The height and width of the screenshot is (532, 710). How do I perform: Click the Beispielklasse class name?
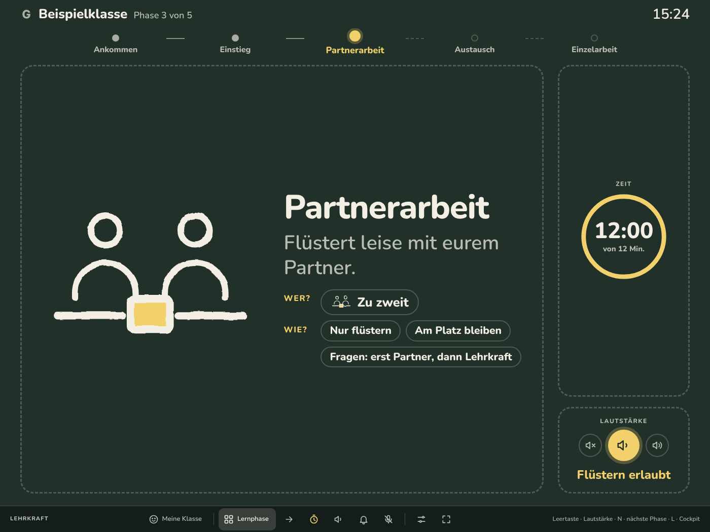pos(83,14)
